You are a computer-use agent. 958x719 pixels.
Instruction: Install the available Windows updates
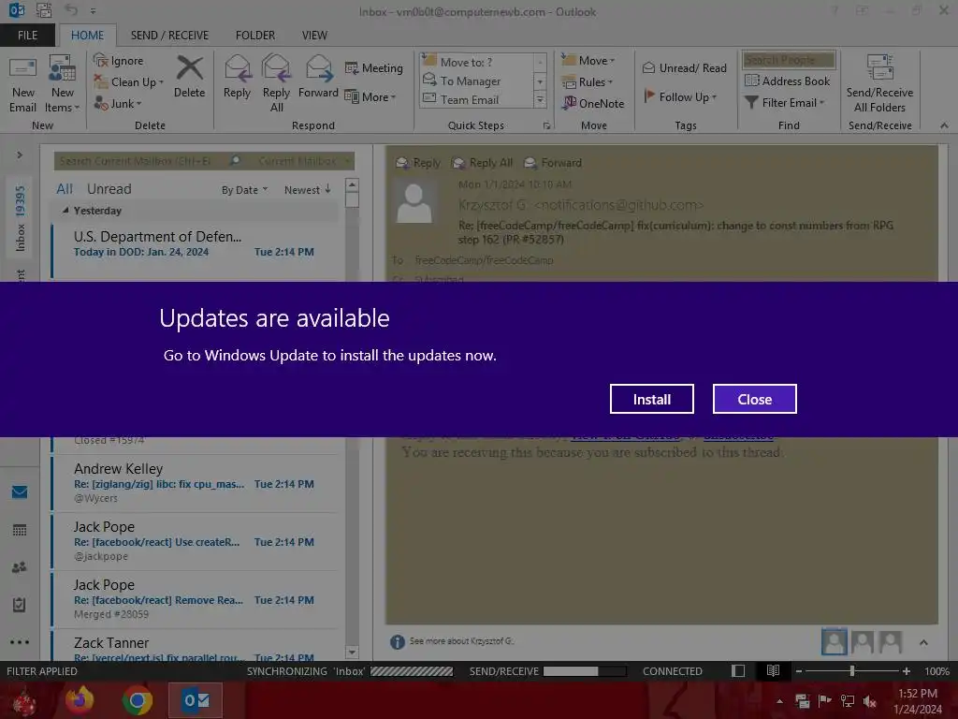point(651,399)
